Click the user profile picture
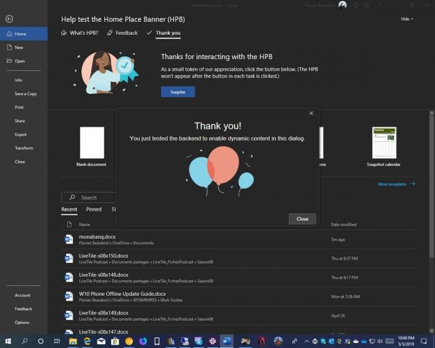This screenshot has height=348, width=435. [342, 5]
